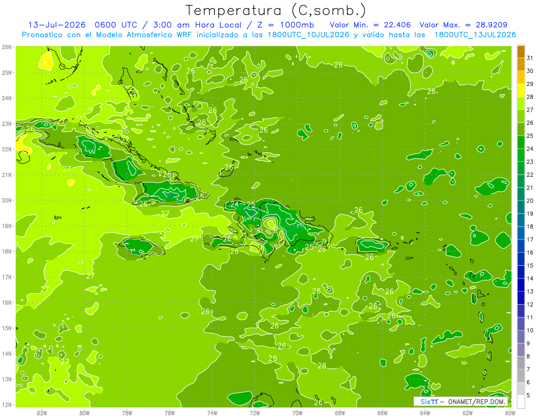Click the '62W' longitude axis label

tap(467, 413)
